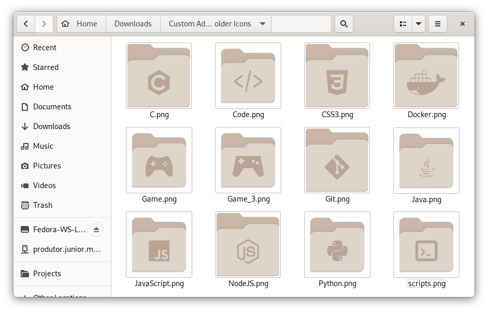The height and width of the screenshot is (312, 488).
Task: Open Starred in the sidebar
Action: (62, 67)
